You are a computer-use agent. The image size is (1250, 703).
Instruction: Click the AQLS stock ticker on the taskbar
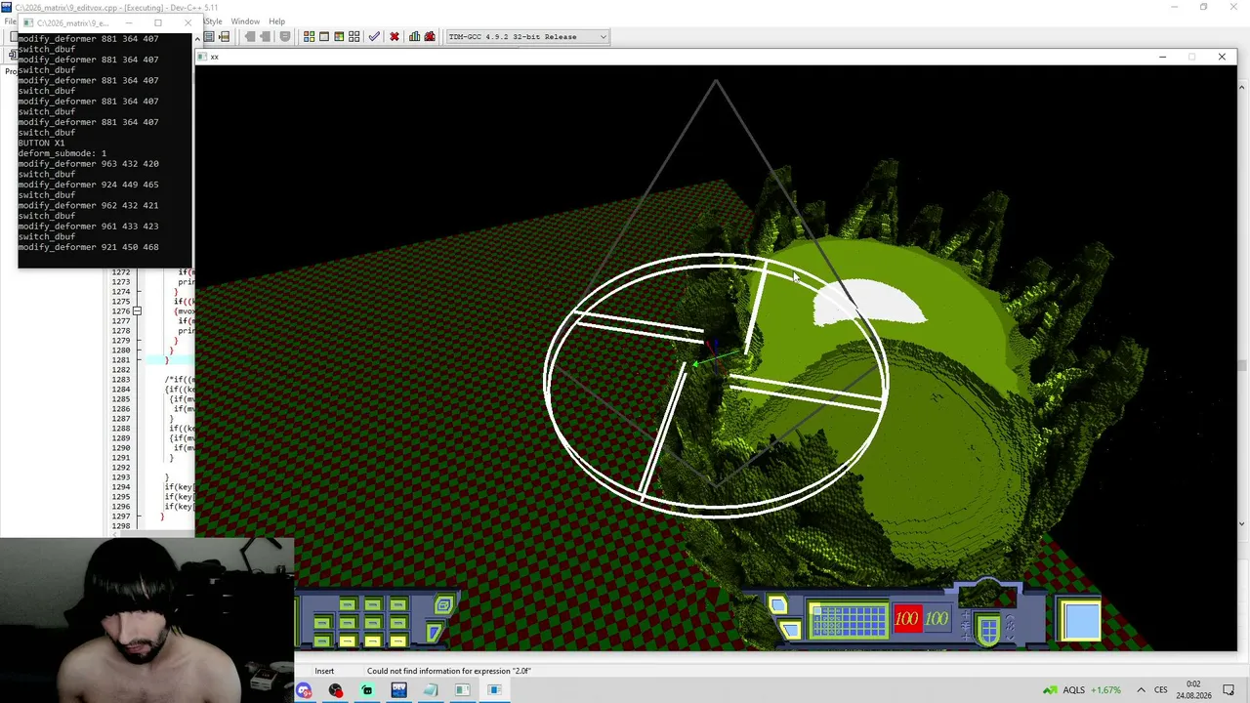pyautogui.click(x=1082, y=690)
